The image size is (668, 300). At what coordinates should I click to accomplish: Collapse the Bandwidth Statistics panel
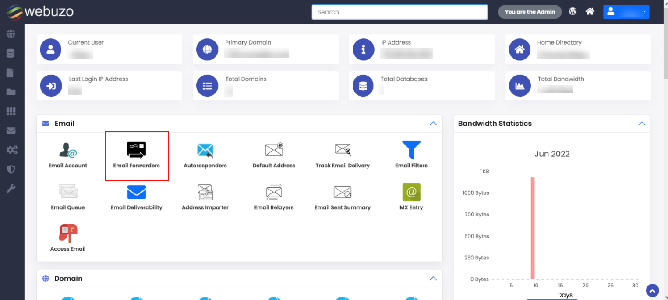642,124
